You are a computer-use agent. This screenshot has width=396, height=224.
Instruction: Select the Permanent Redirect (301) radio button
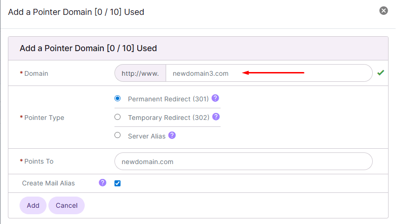(117, 99)
